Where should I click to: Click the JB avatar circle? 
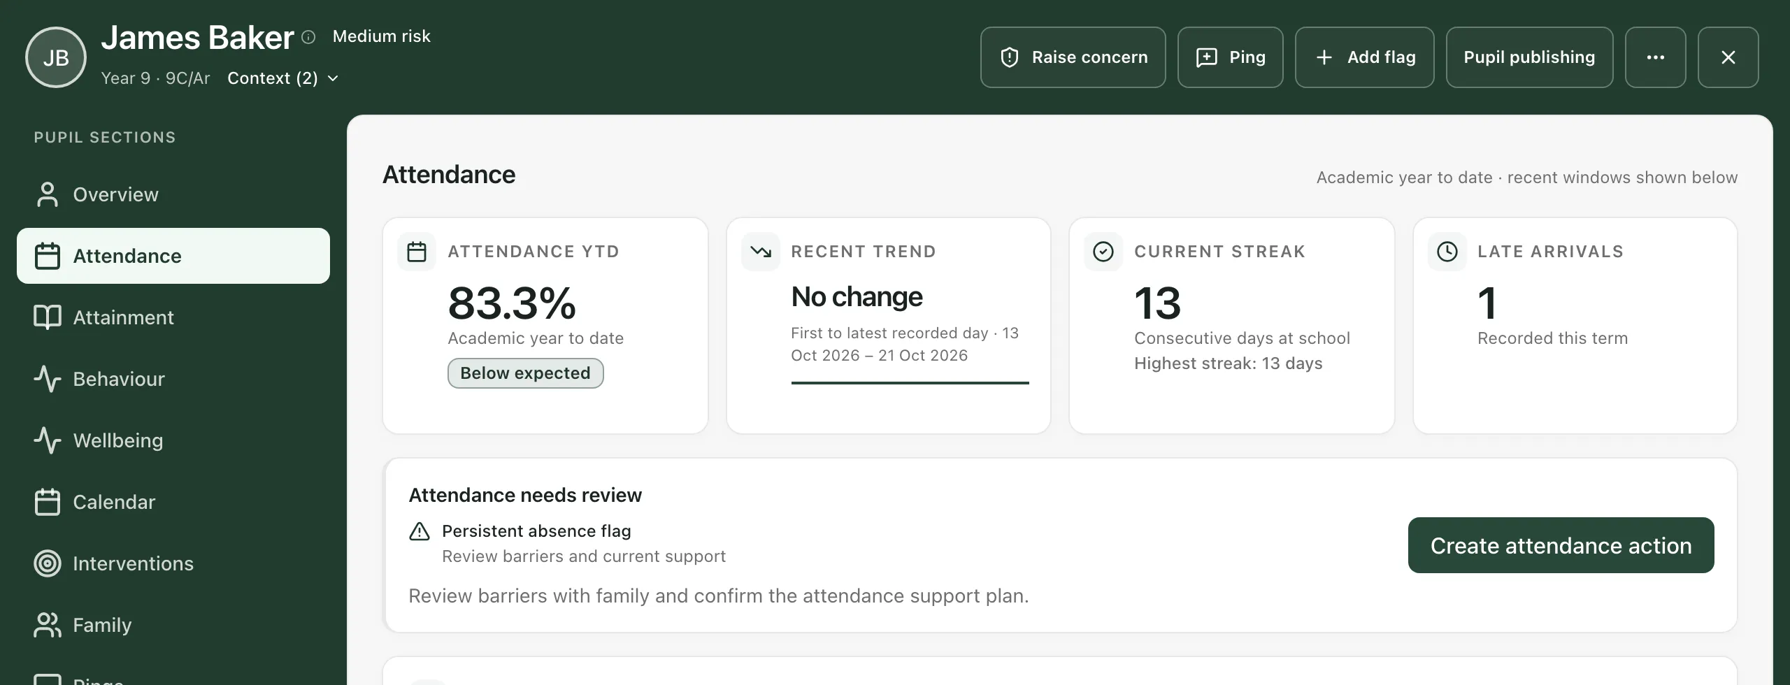click(56, 57)
